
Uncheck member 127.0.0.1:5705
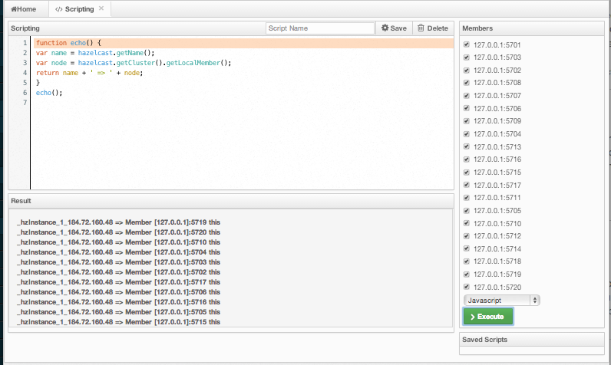click(x=467, y=210)
